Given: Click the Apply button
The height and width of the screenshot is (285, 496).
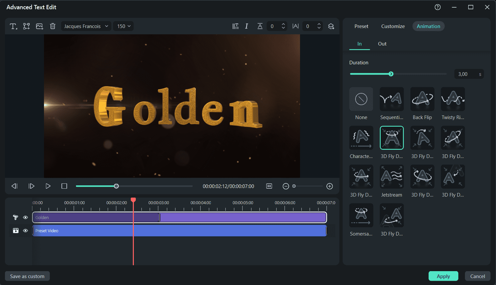Looking at the screenshot, I should click(443, 276).
